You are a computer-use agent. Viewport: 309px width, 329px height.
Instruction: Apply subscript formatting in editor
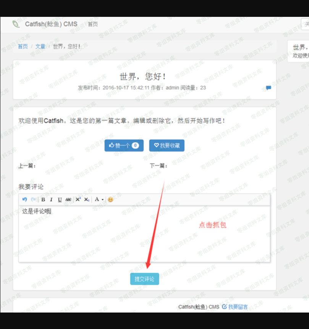(87, 200)
